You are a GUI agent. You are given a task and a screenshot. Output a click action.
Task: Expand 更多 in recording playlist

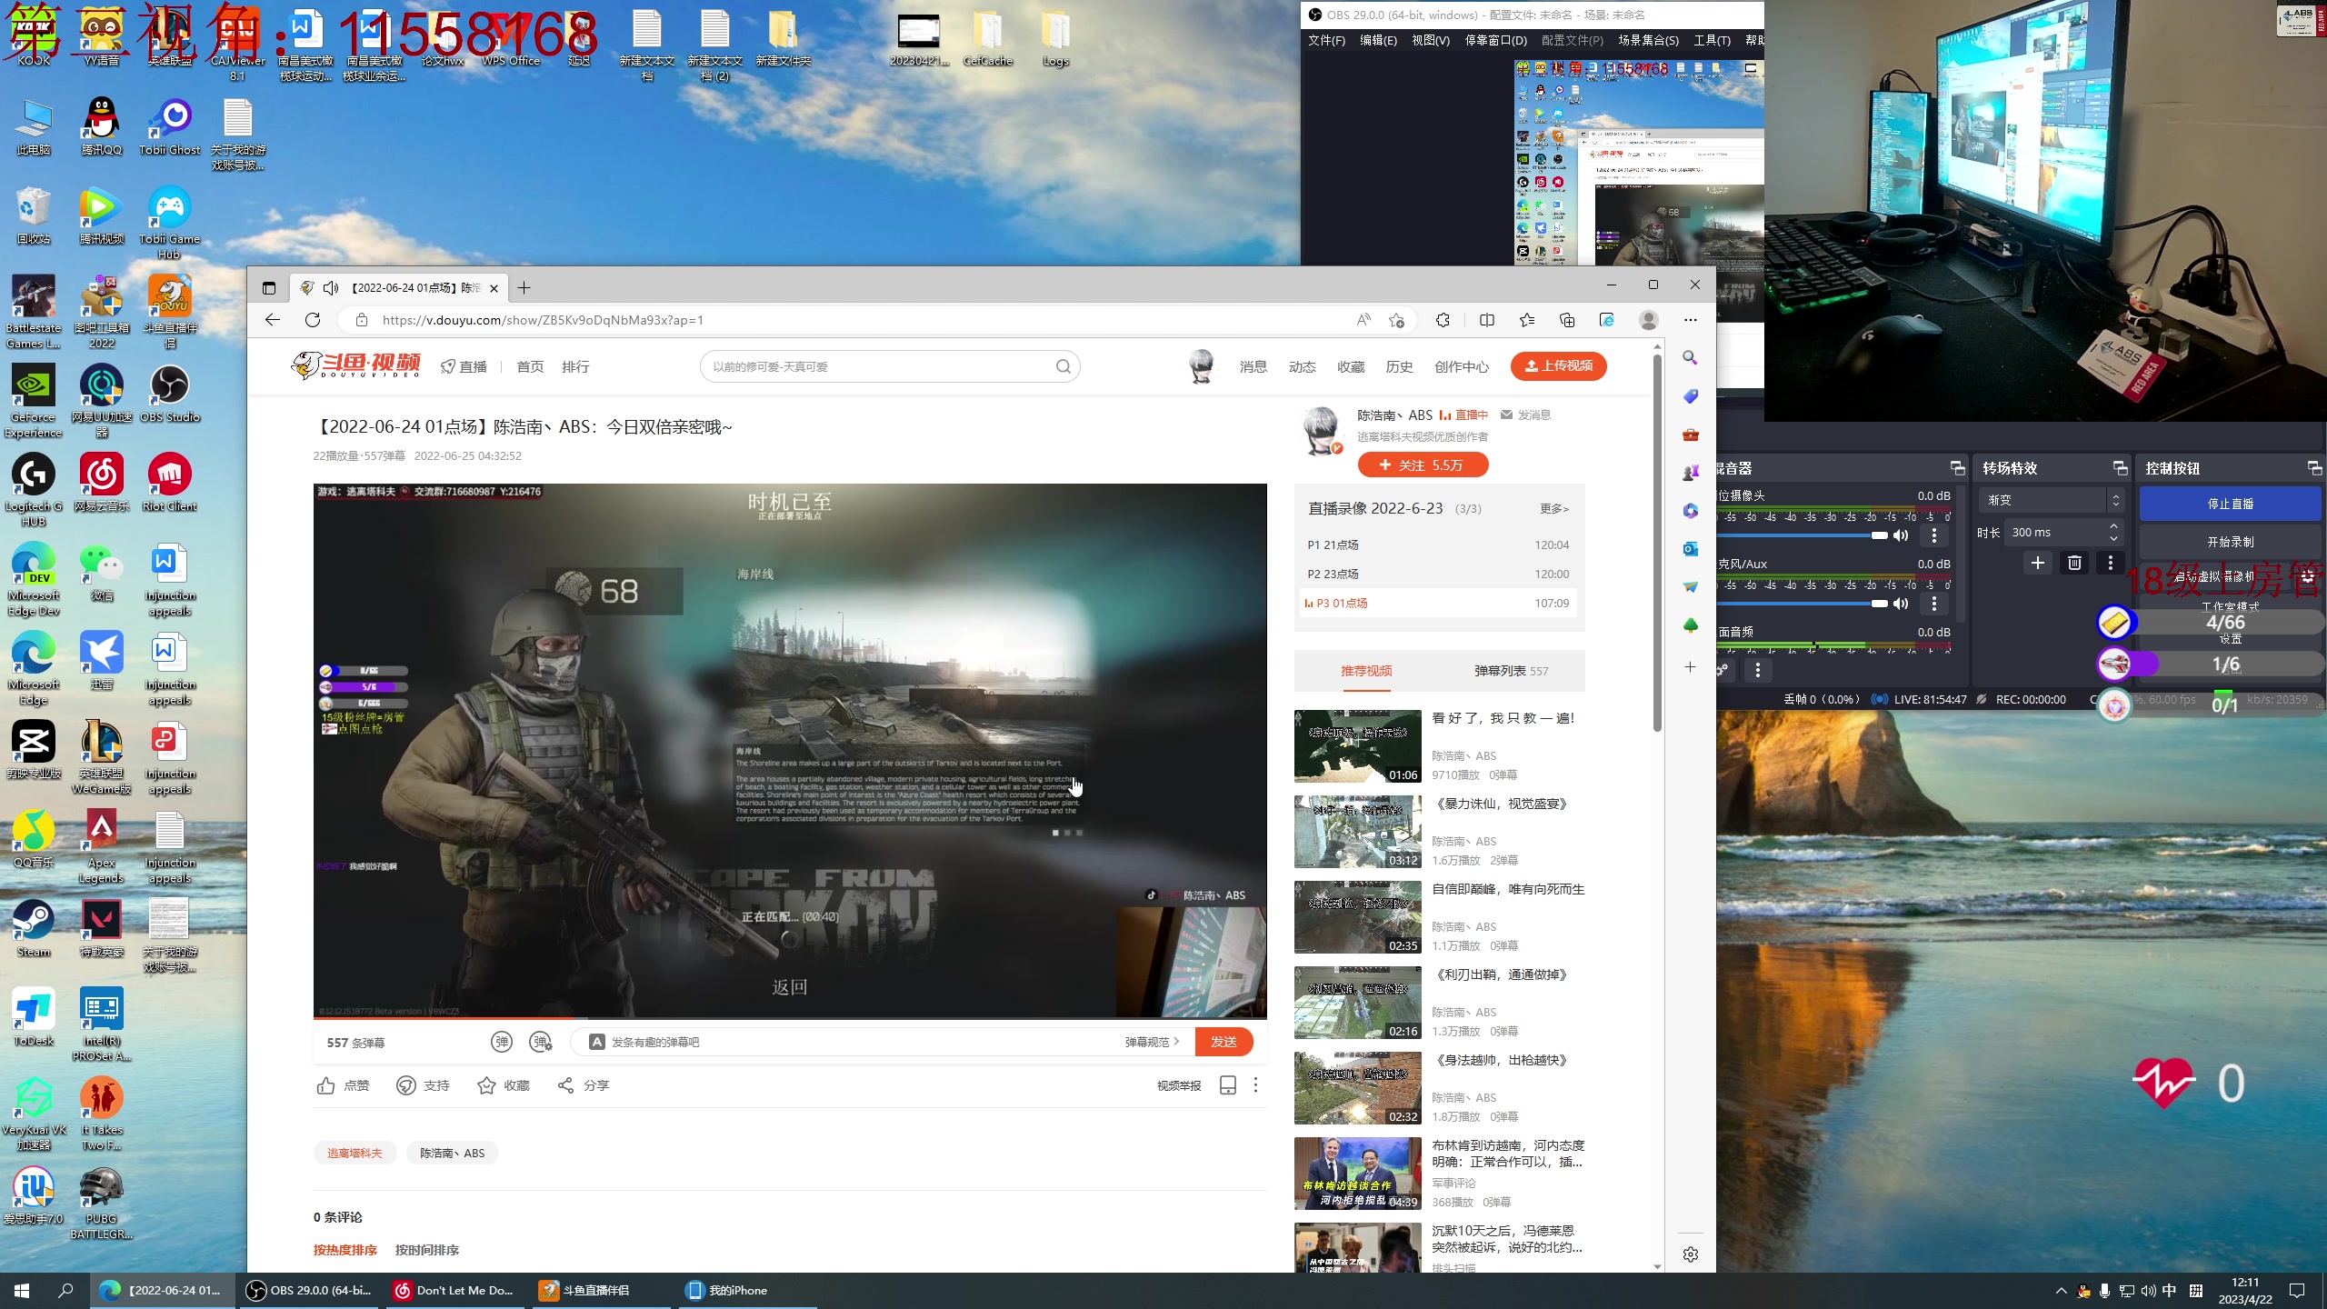pos(1553,509)
